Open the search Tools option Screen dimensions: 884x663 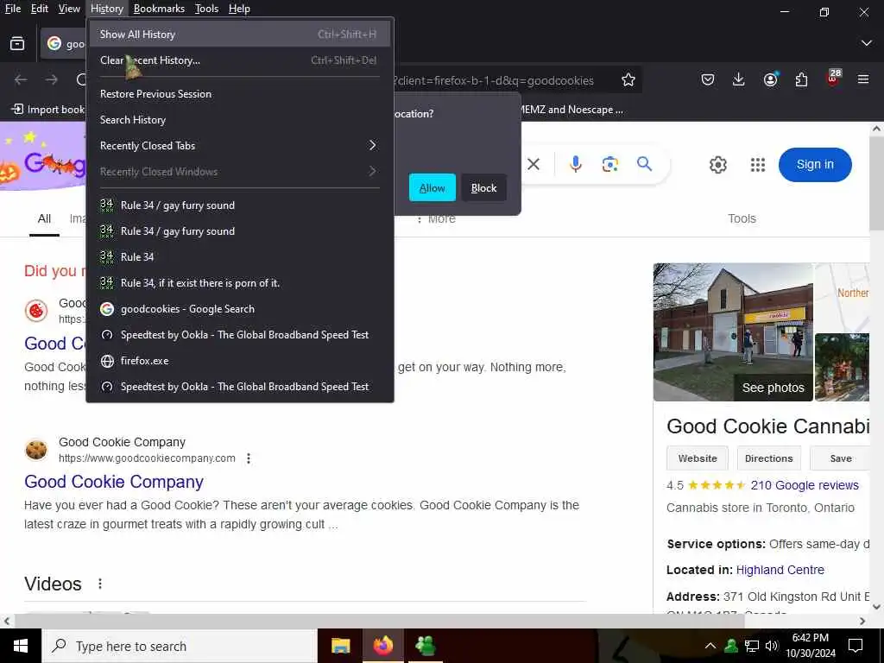click(742, 218)
